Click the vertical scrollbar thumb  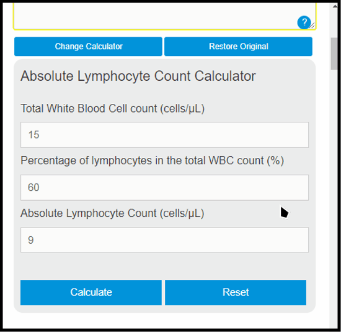(x=334, y=53)
